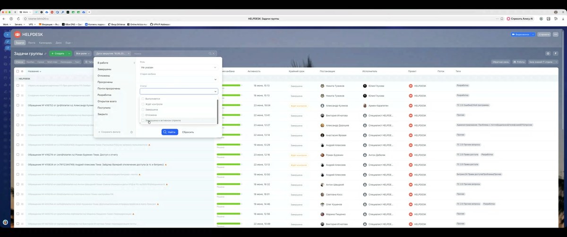Click the Видеозвонок button
The image size is (567, 237).
(x=521, y=34)
